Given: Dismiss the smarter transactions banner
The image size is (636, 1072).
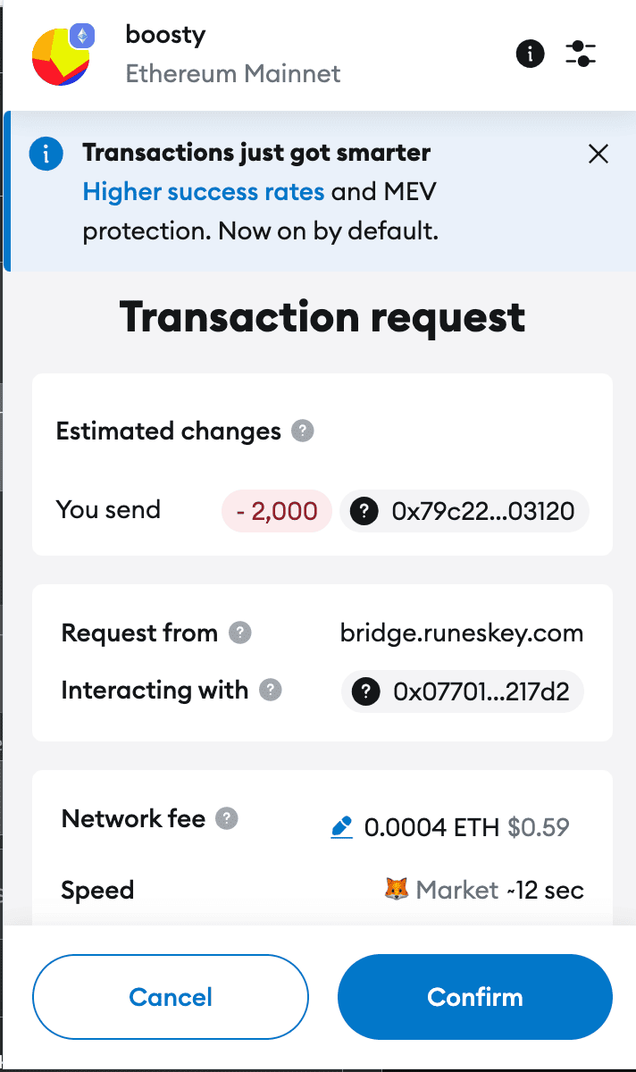Looking at the screenshot, I should [x=598, y=153].
